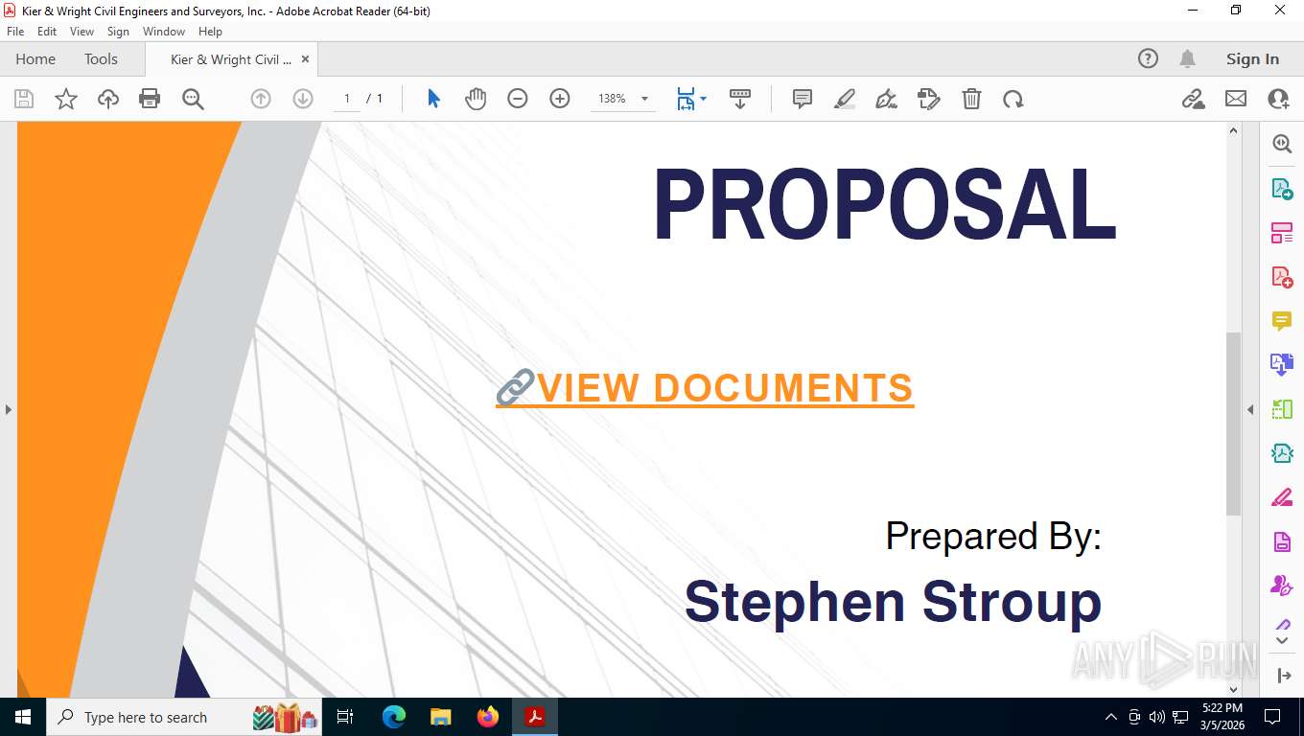Click the vertical scrollbar thumb
This screenshot has width=1304, height=736.
click(x=1234, y=424)
